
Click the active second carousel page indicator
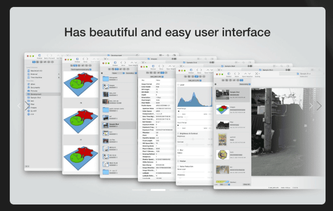pyautogui.click(x=158, y=190)
